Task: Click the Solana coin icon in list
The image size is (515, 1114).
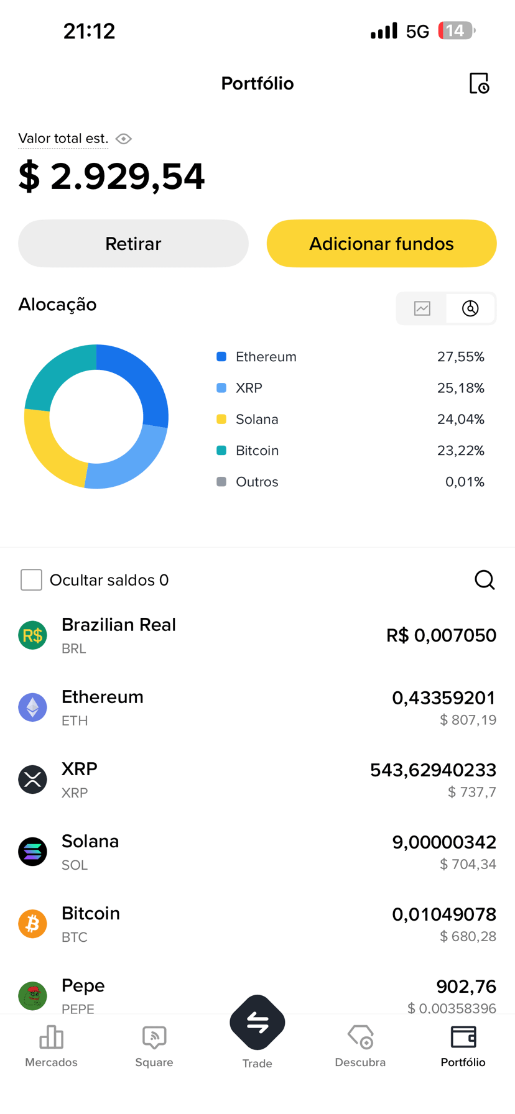Action: click(32, 852)
